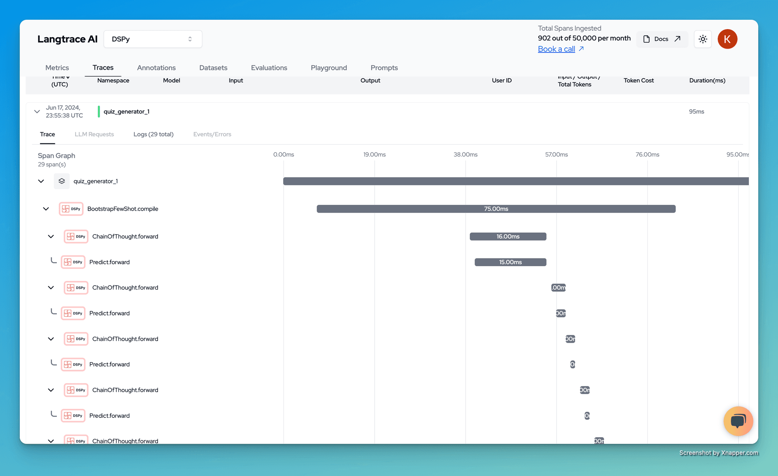Click the third ChainOfThought.forward timeline bar

(x=570, y=339)
